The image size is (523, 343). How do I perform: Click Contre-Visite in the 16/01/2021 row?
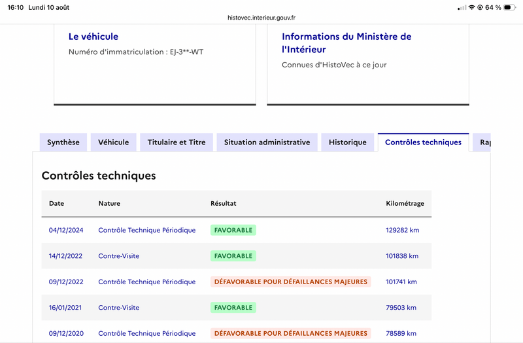tap(119, 308)
